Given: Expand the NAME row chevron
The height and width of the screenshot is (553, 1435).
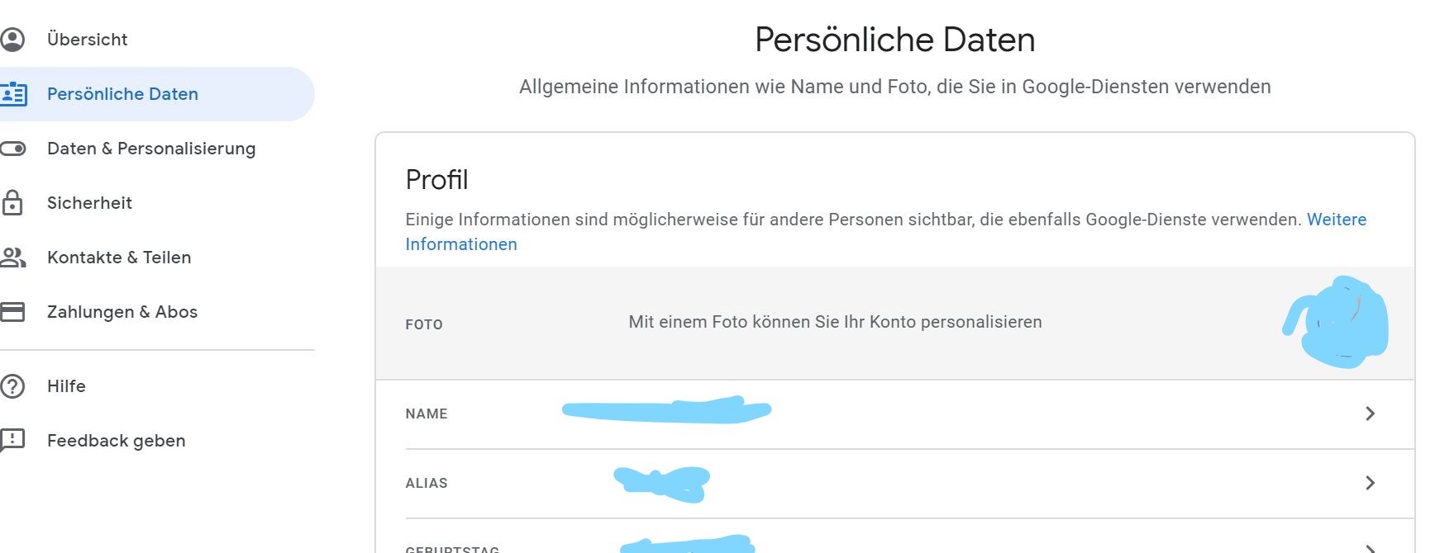Looking at the screenshot, I should (x=1370, y=414).
